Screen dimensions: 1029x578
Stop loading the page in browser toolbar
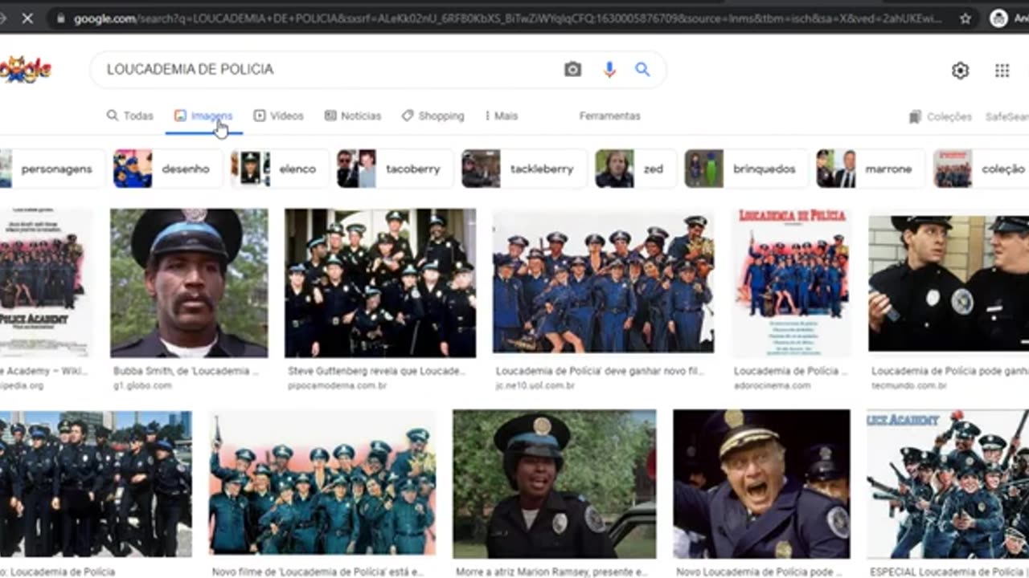point(27,18)
